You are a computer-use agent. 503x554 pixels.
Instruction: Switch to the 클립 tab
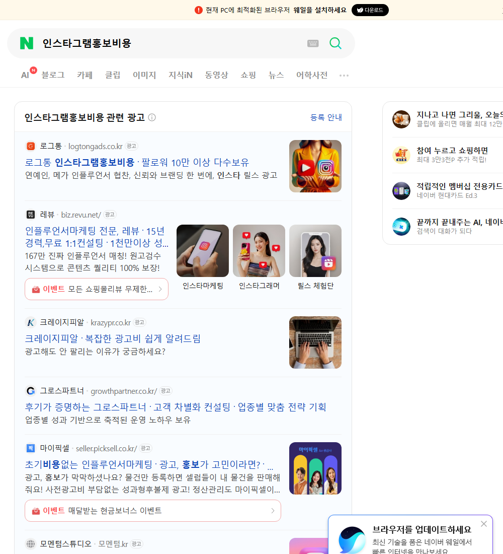(x=113, y=75)
